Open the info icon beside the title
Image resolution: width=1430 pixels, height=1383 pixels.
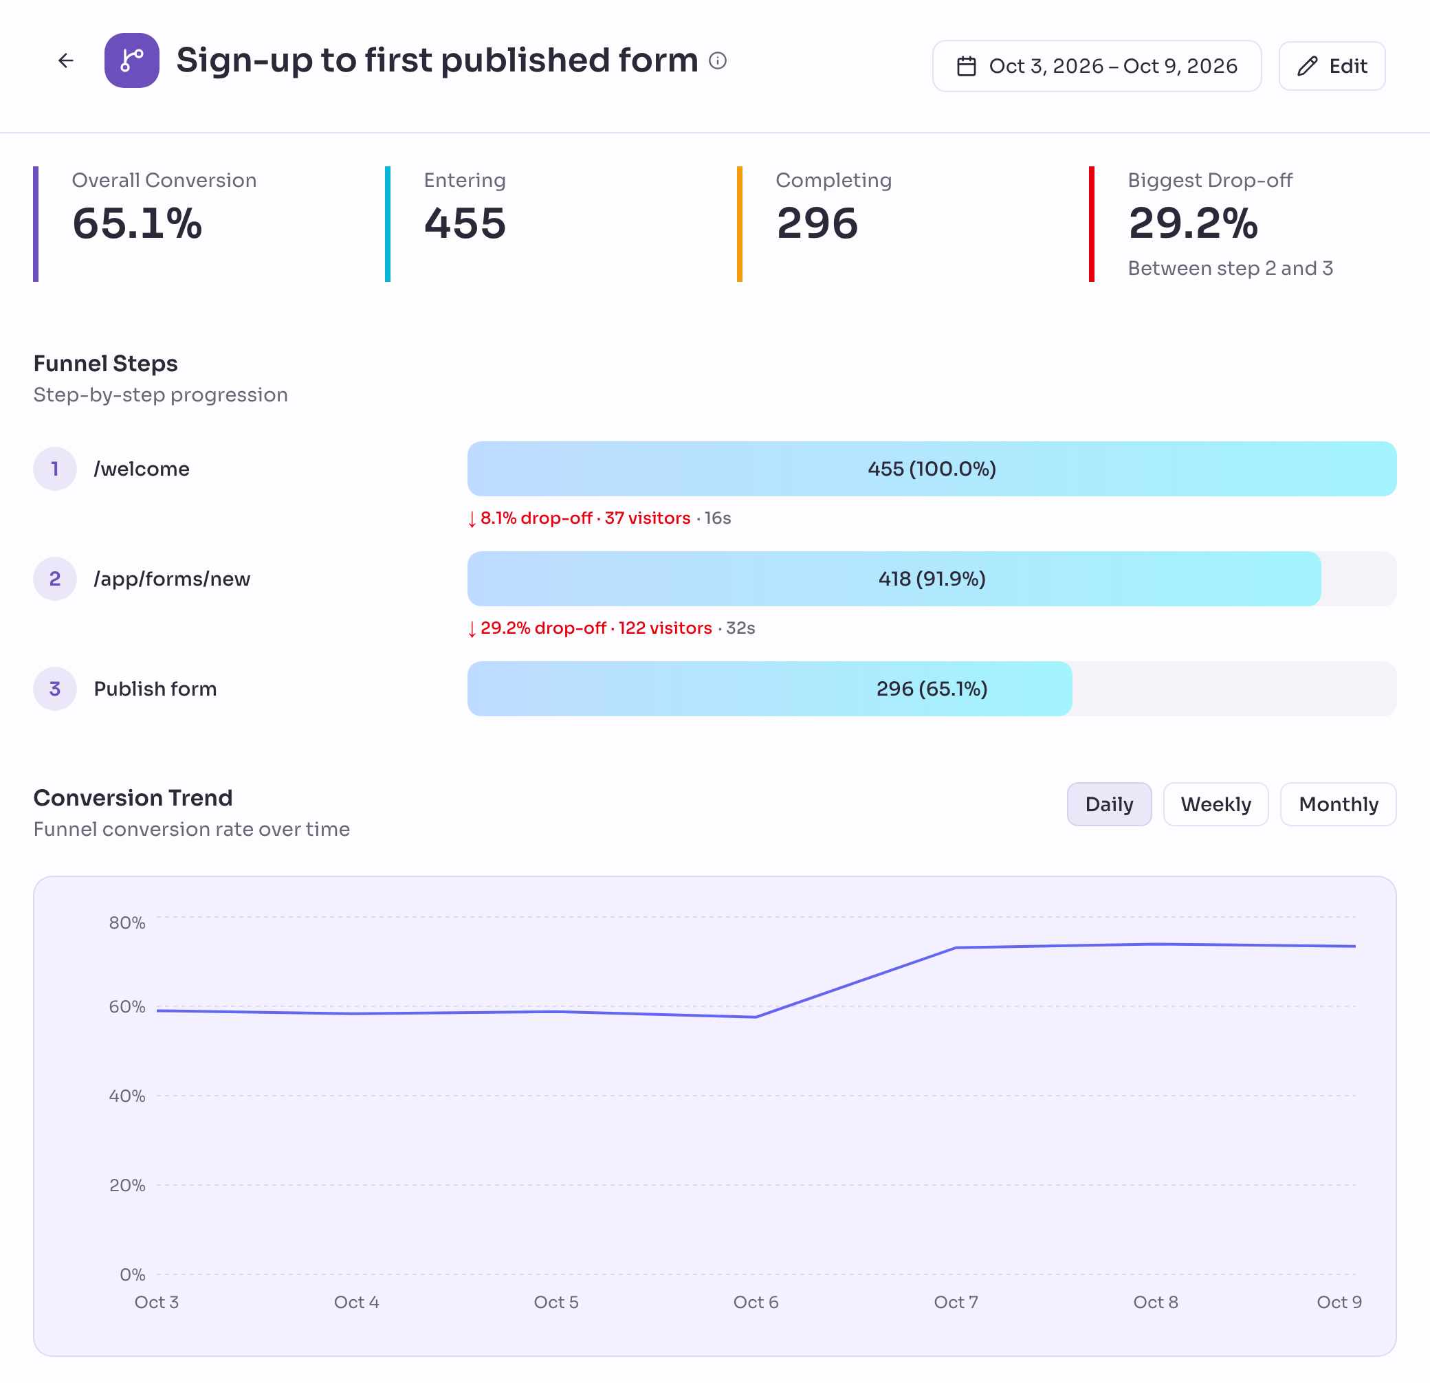tap(718, 60)
